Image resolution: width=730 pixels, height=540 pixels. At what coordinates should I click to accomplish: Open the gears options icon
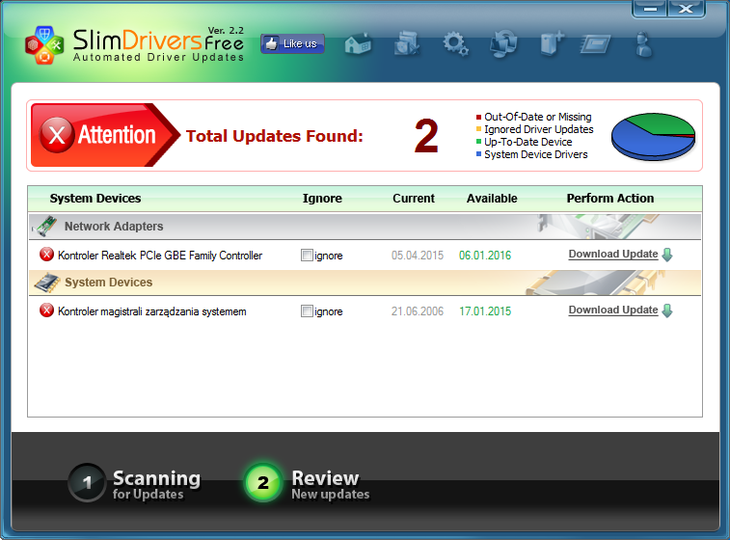pos(455,44)
